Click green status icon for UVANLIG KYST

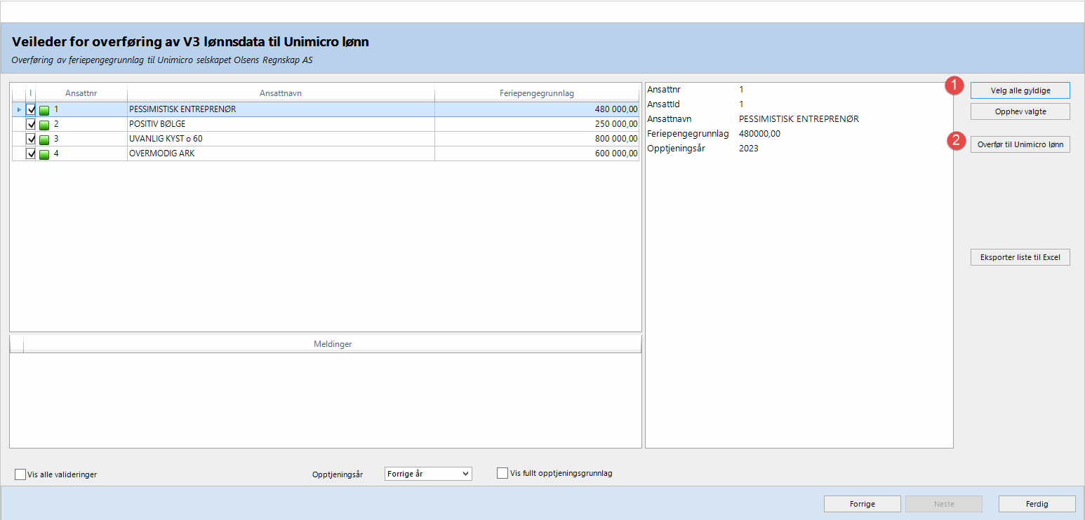point(44,139)
